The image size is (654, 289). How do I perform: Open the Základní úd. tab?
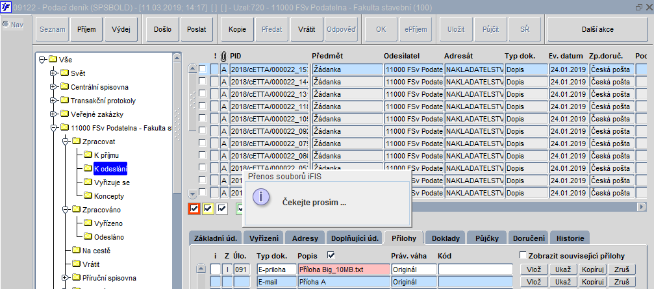tap(215, 238)
